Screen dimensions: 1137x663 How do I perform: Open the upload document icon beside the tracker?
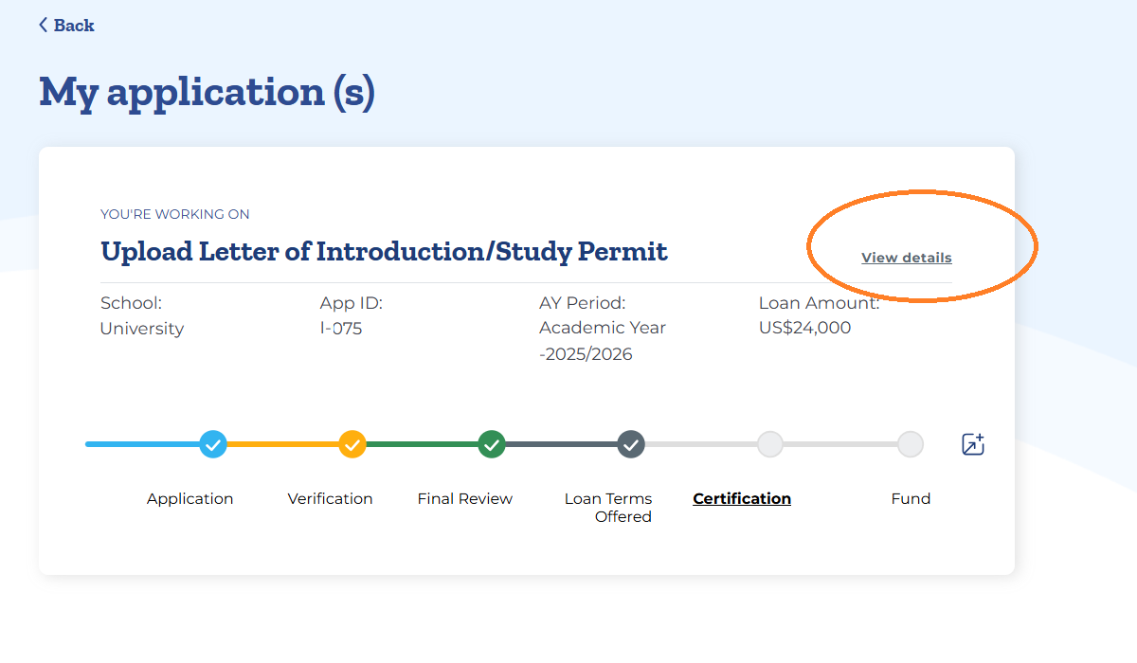(972, 444)
